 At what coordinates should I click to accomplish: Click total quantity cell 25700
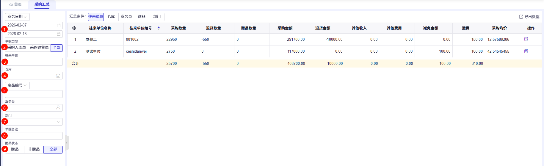tap(172, 63)
